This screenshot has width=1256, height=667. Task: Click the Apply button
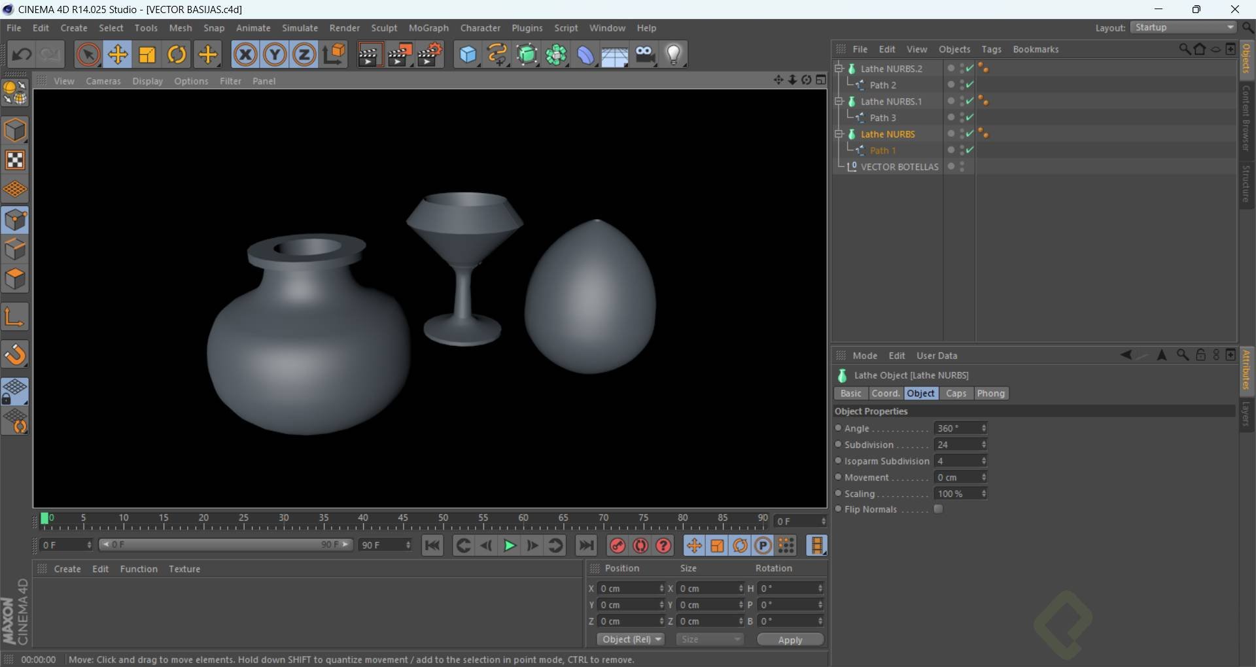coord(790,640)
